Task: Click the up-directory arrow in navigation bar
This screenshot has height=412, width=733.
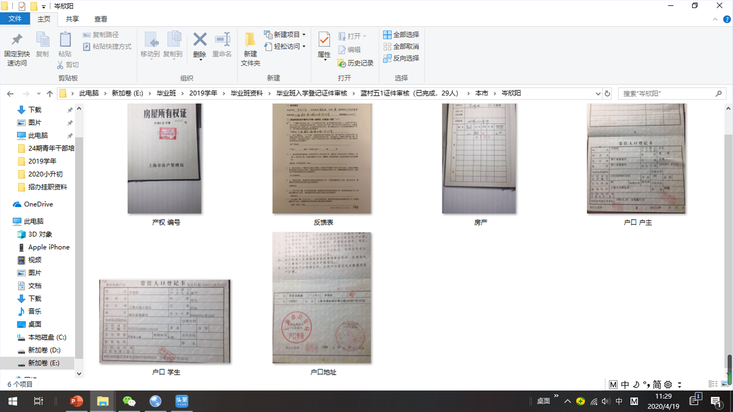Action: point(49,93)
